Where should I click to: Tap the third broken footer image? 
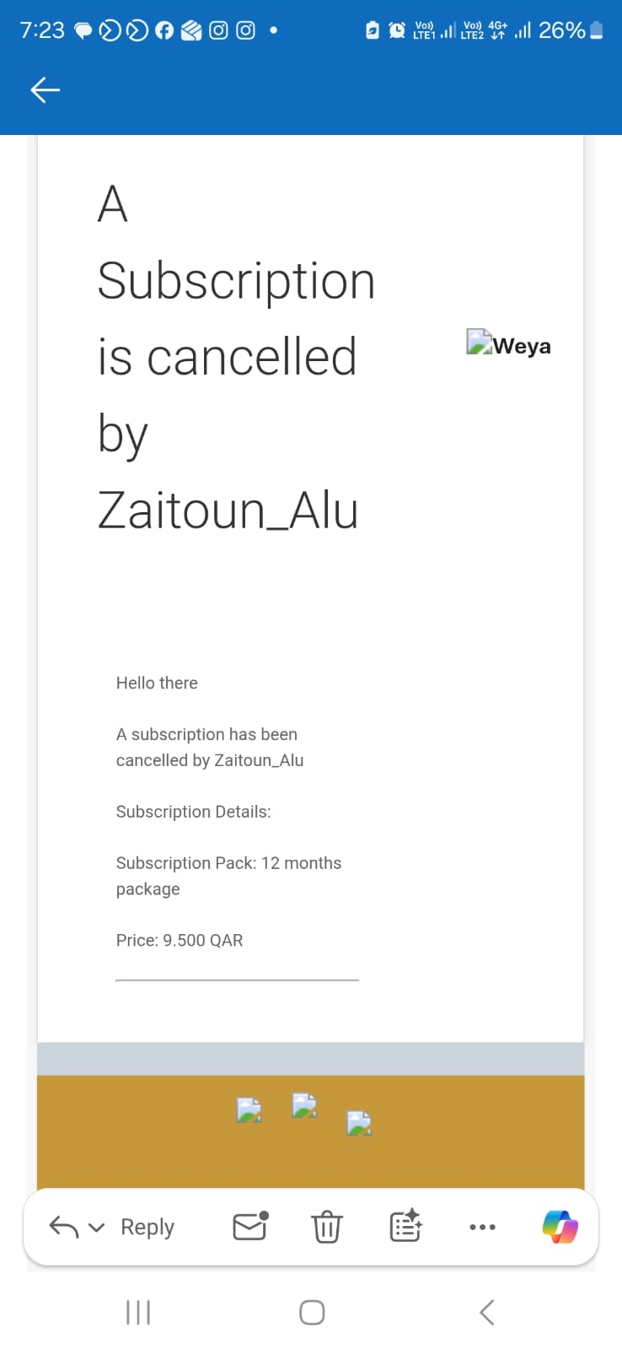tap(359, 1123)
